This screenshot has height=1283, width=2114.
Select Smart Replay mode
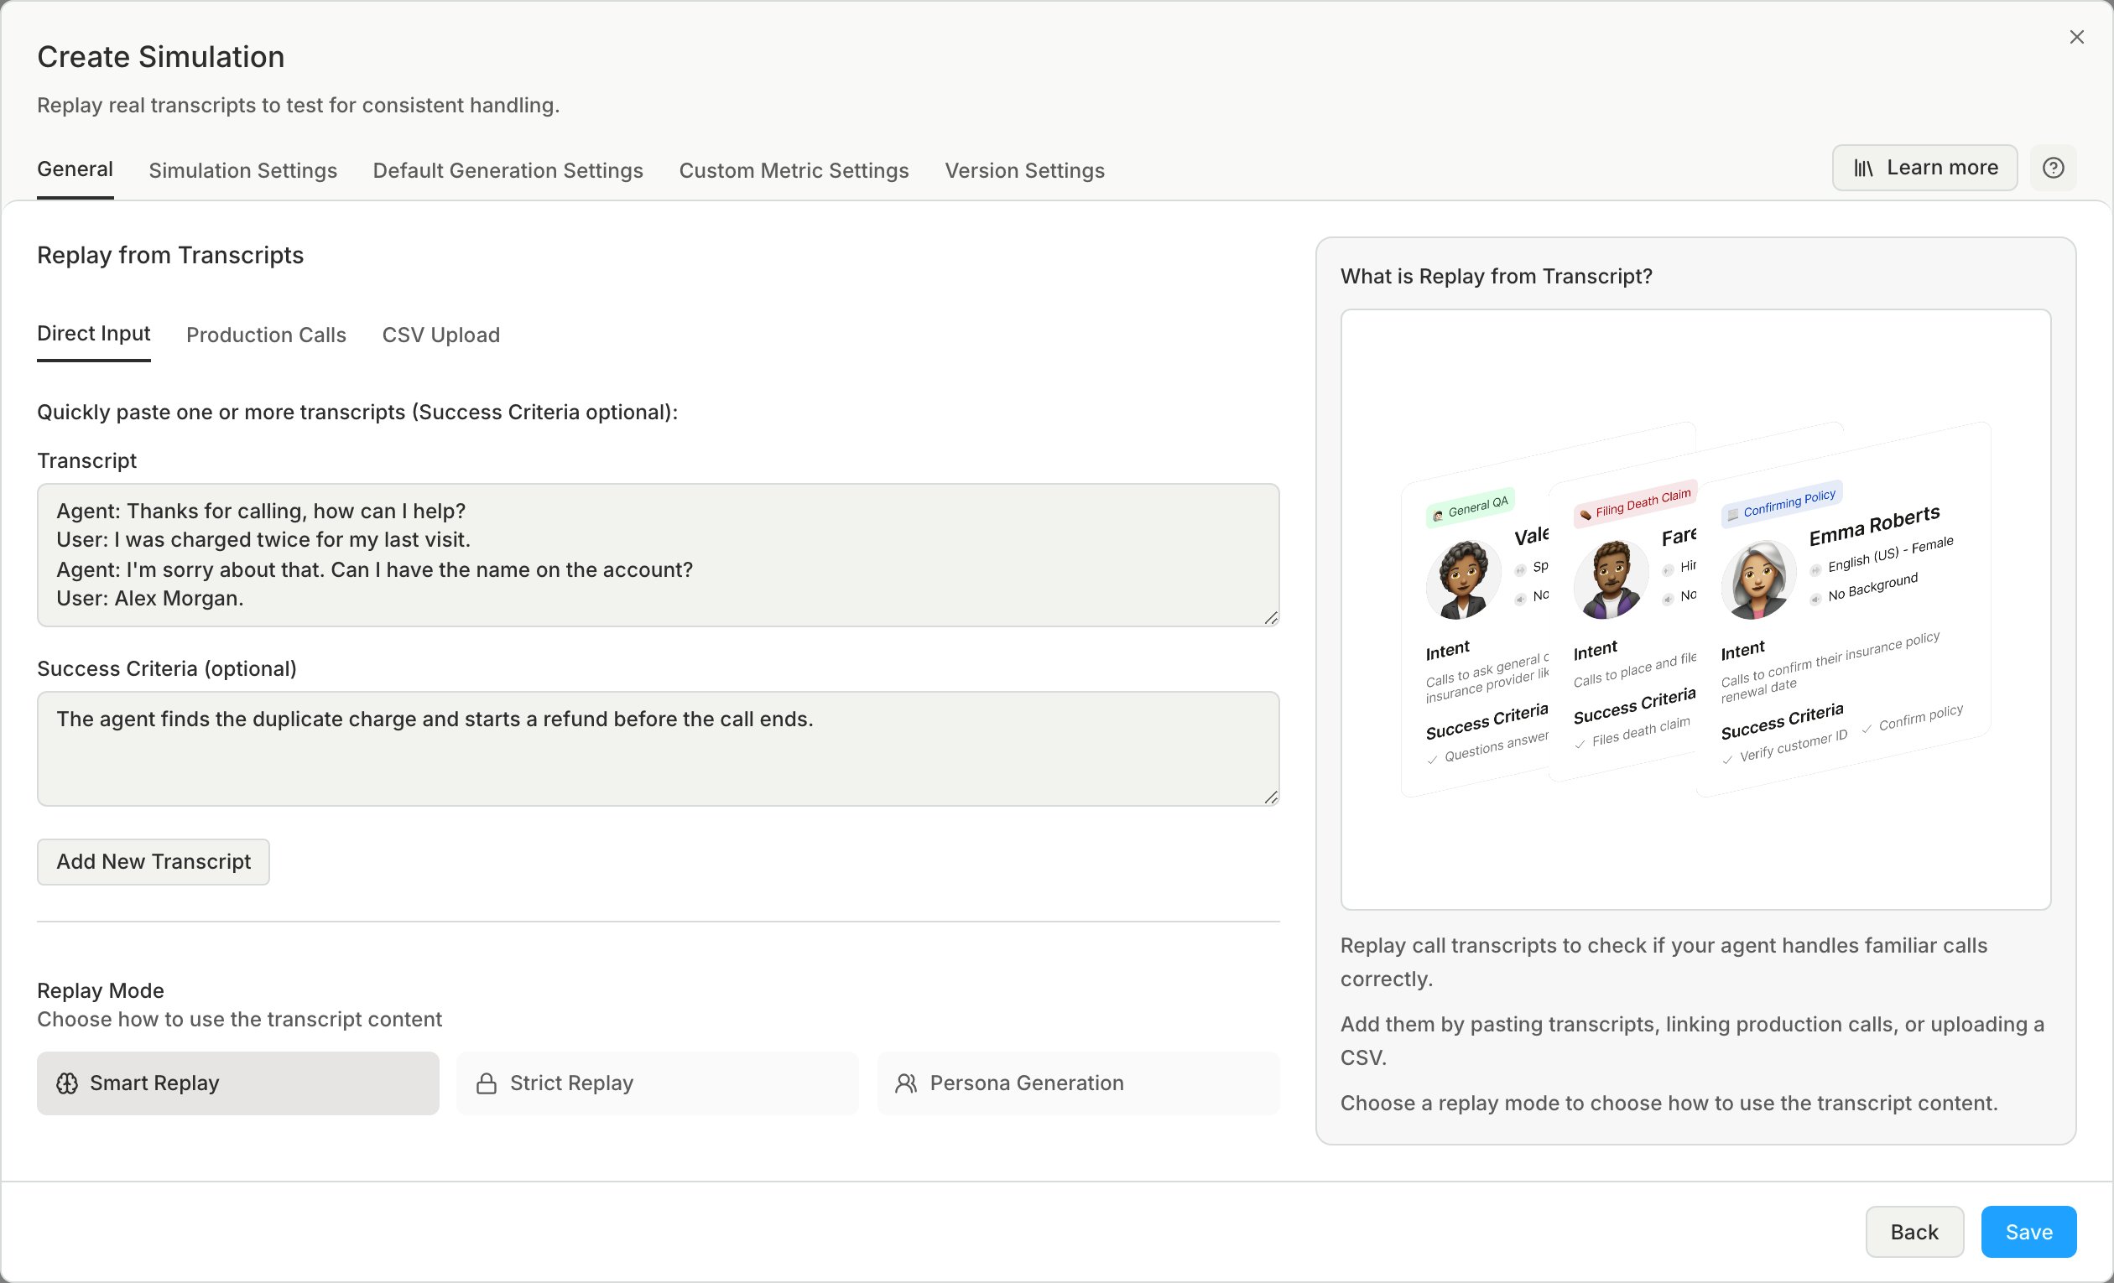pos(237,1083)
